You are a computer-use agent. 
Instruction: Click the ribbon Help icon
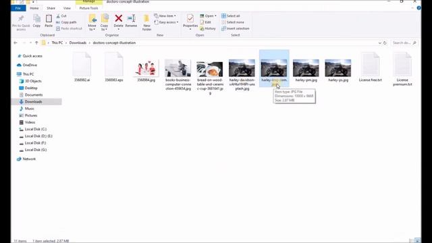click(418, 8)
